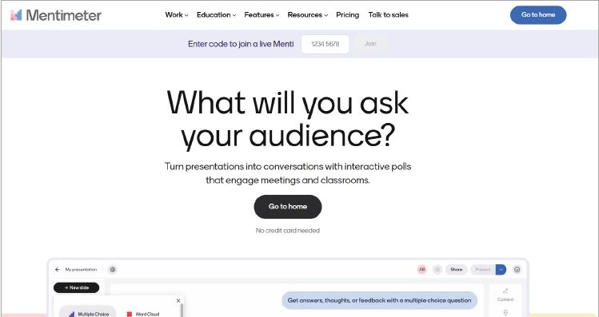The height and width of the screenshot is (317, 599).
Task: Expand the Education menu
Action: (x=216, y=15)
